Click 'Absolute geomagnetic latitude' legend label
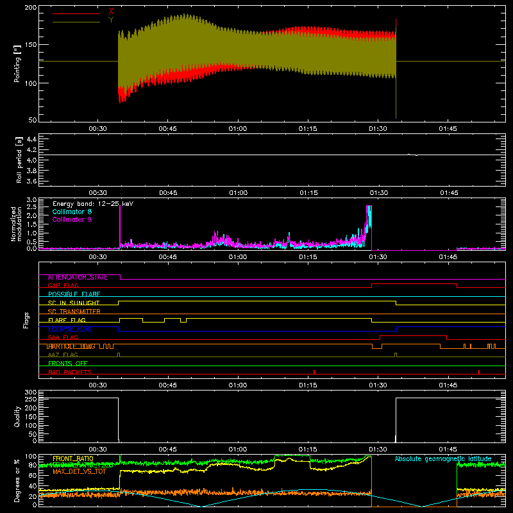This screenshot has width=513, height=513. (443, 458)
